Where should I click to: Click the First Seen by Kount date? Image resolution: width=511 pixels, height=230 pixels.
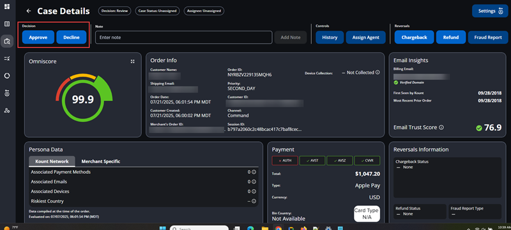(x=490, y=93)
